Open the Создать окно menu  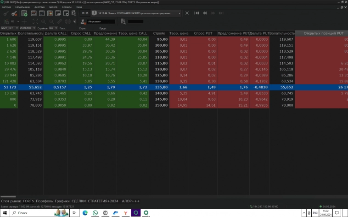pos(22,7)
